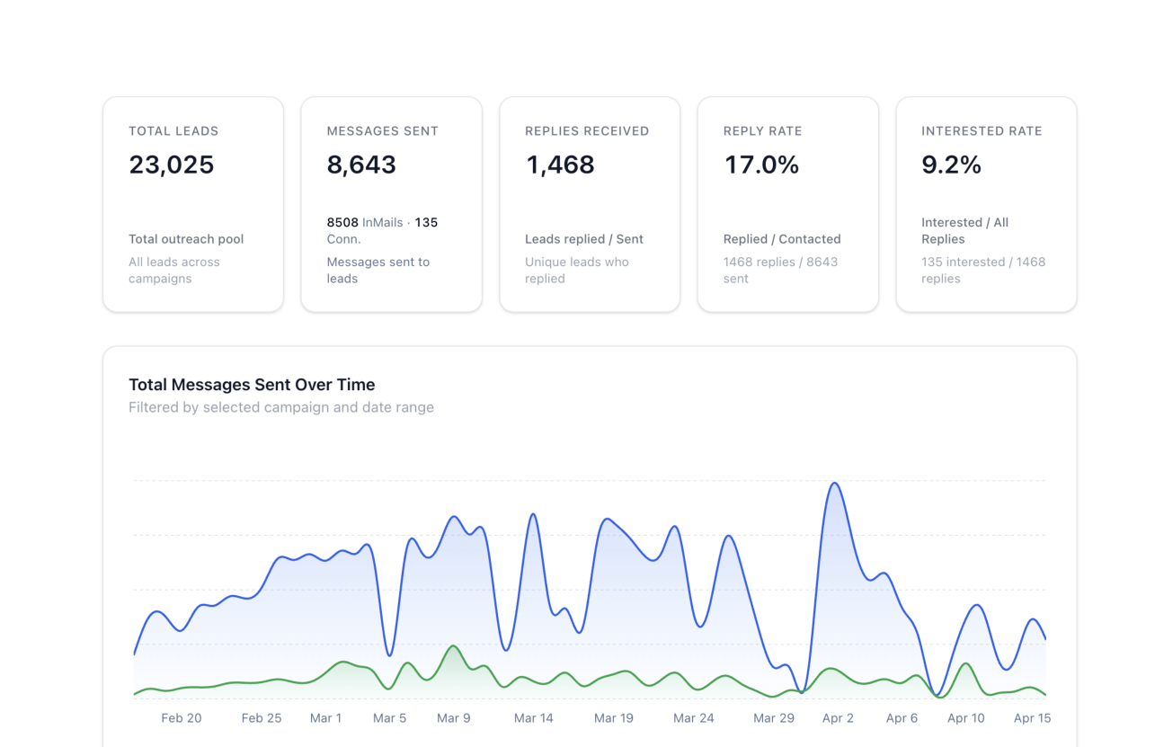1155x747 pixels.
Task: Select the 17.0% reply rate value
Action: click(x=761, y=165)
